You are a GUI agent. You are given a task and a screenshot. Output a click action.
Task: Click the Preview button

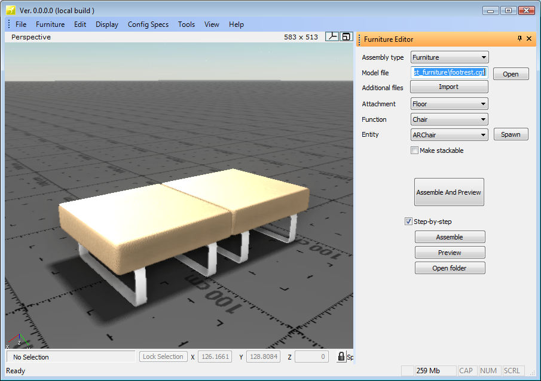click(x=450, y=253)
